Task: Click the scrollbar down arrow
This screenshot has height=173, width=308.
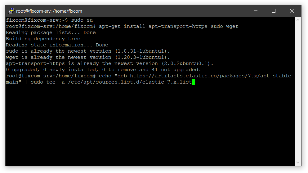Action: [298, 162]
